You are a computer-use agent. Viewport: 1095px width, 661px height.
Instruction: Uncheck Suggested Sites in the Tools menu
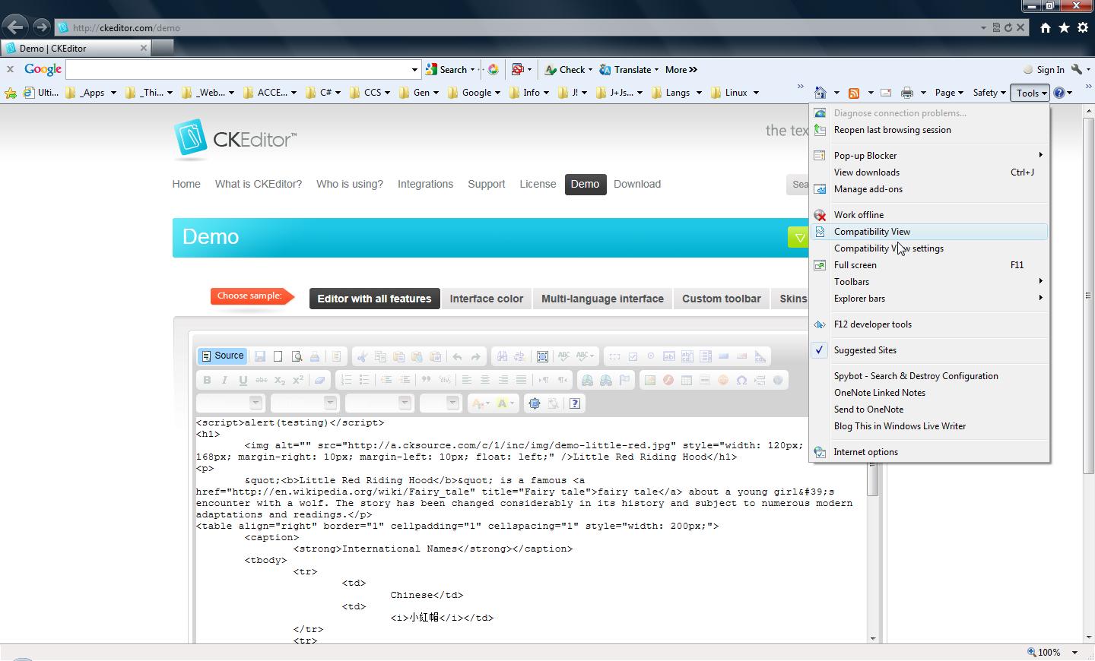coord(865,350)
